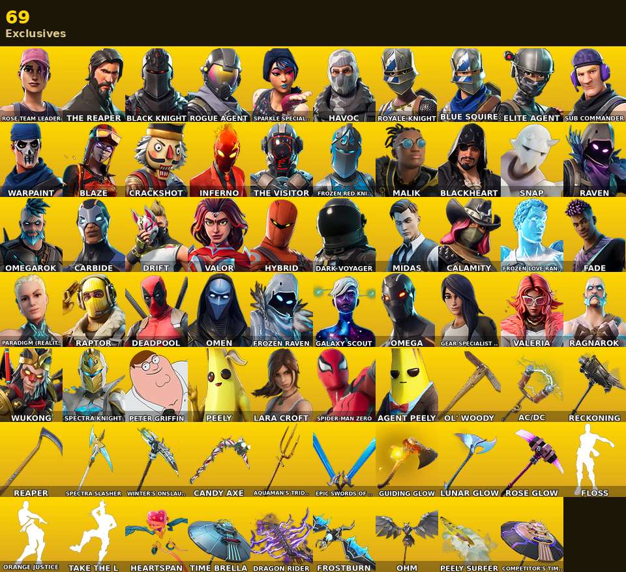Select the Rose Team Leader skin tile
The height and width of the screenshot is (572, 626).
click(31, 84)
